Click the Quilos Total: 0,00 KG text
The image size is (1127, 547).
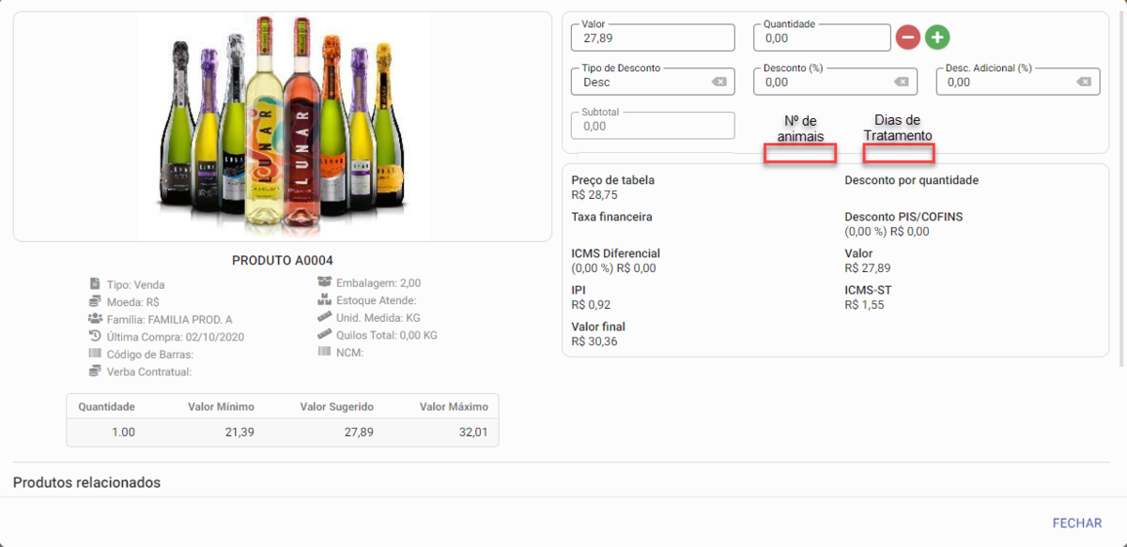[387, 336]
